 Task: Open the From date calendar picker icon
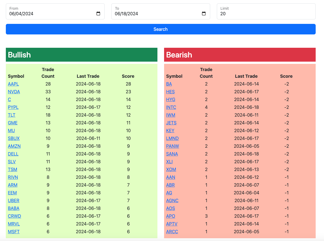(x=98, y=14)
